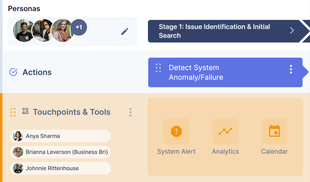Click the Actions row label
The height and width of the screenshot is (182, 310).
(37, 72)
